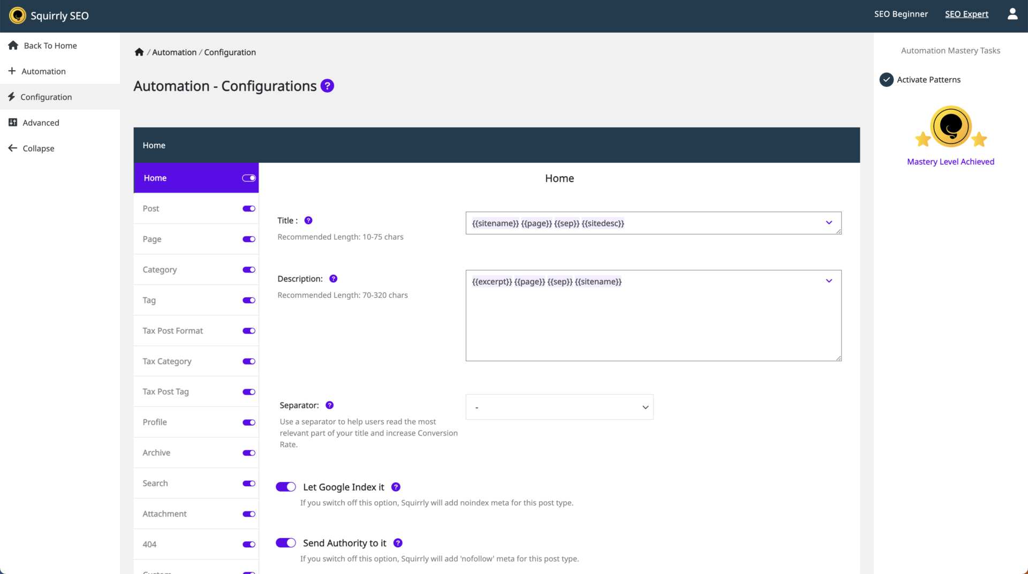Select the Post tab in list
Viewport: 1028px width, 574px height.
click(151, 209)
